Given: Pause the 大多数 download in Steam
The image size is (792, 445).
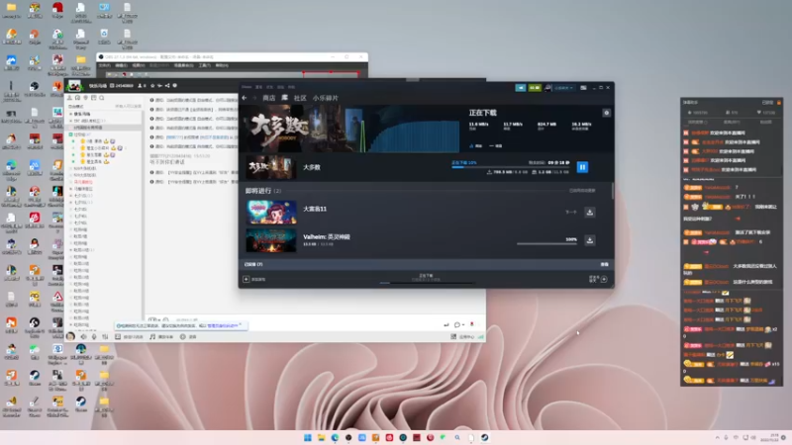Looking at the screenshot, I should click(582, 167).
